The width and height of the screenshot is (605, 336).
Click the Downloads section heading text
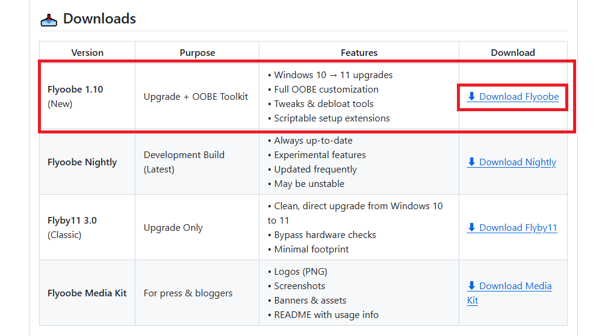tap(99, 19)
